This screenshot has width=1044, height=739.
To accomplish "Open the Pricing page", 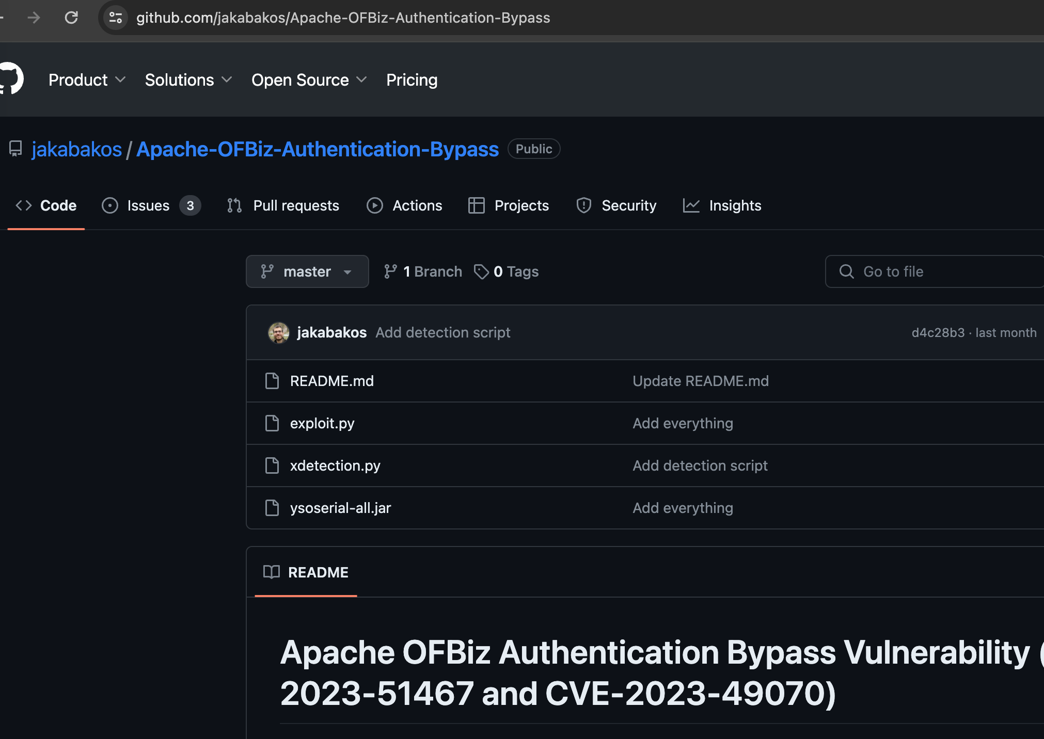I will [412, 80].
